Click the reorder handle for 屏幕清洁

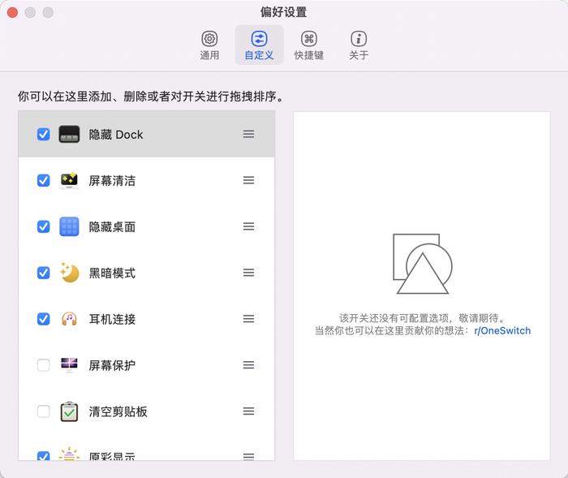point(248,180)
